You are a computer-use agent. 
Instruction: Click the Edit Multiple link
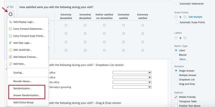[x=195, y=17]
